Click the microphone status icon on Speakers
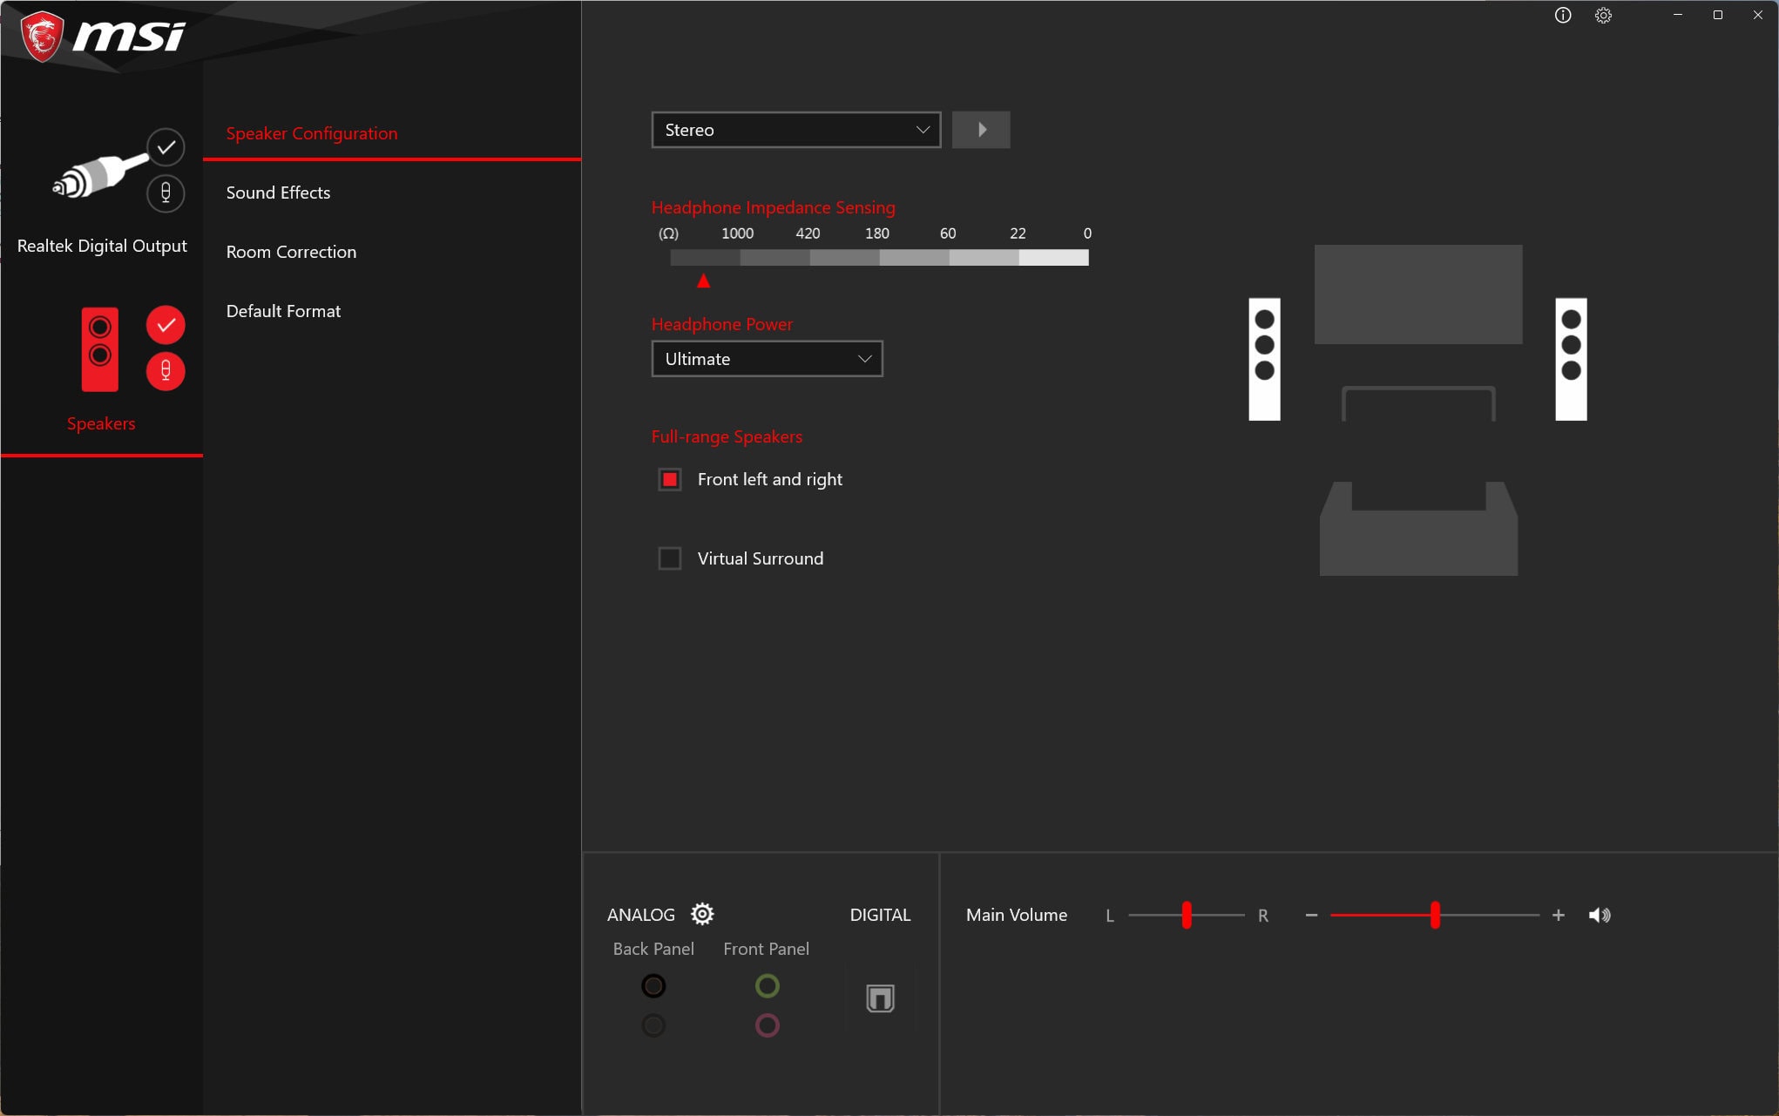 point(166,372)
